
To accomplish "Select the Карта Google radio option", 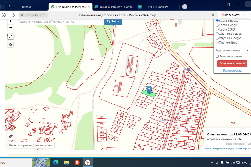I will (217, 25).
